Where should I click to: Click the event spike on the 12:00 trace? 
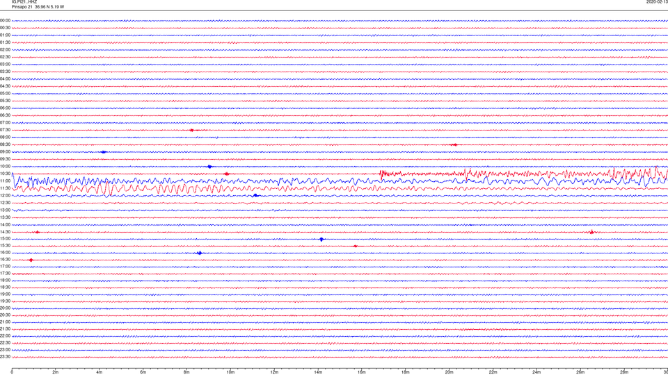click(x=255, y=196)
